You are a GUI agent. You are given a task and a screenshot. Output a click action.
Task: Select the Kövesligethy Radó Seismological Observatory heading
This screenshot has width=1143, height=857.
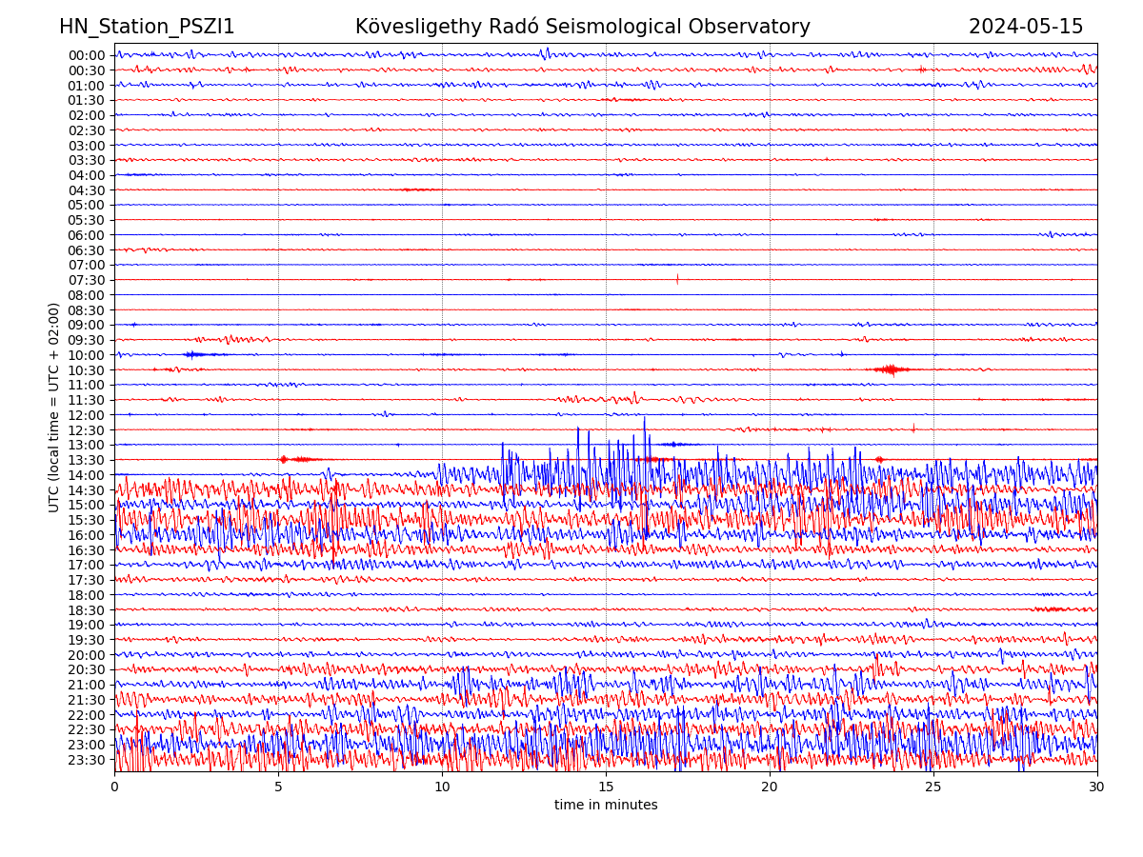[x=582, y=27]
